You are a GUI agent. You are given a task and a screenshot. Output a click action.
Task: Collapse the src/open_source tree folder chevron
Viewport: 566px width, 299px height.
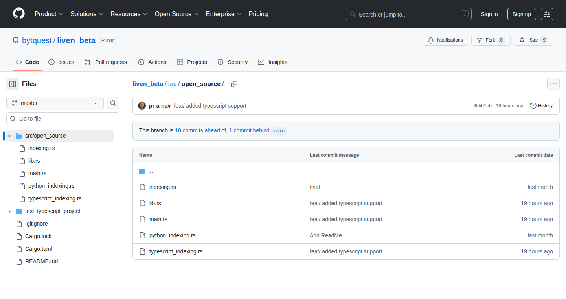(9, 136)
